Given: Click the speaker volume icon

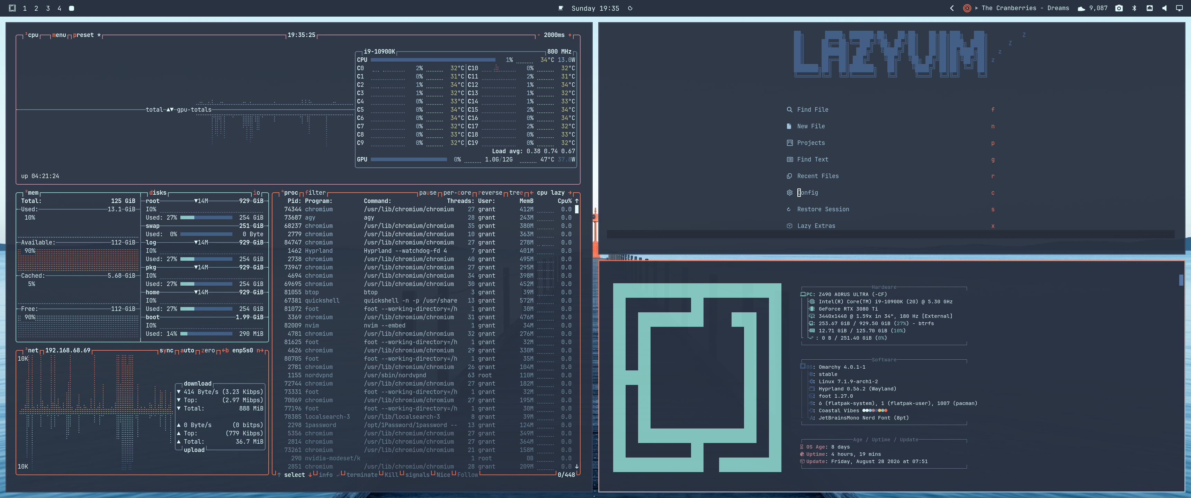Looking at the screenshot, I should pyautogui.click(x=1164, y=8).
